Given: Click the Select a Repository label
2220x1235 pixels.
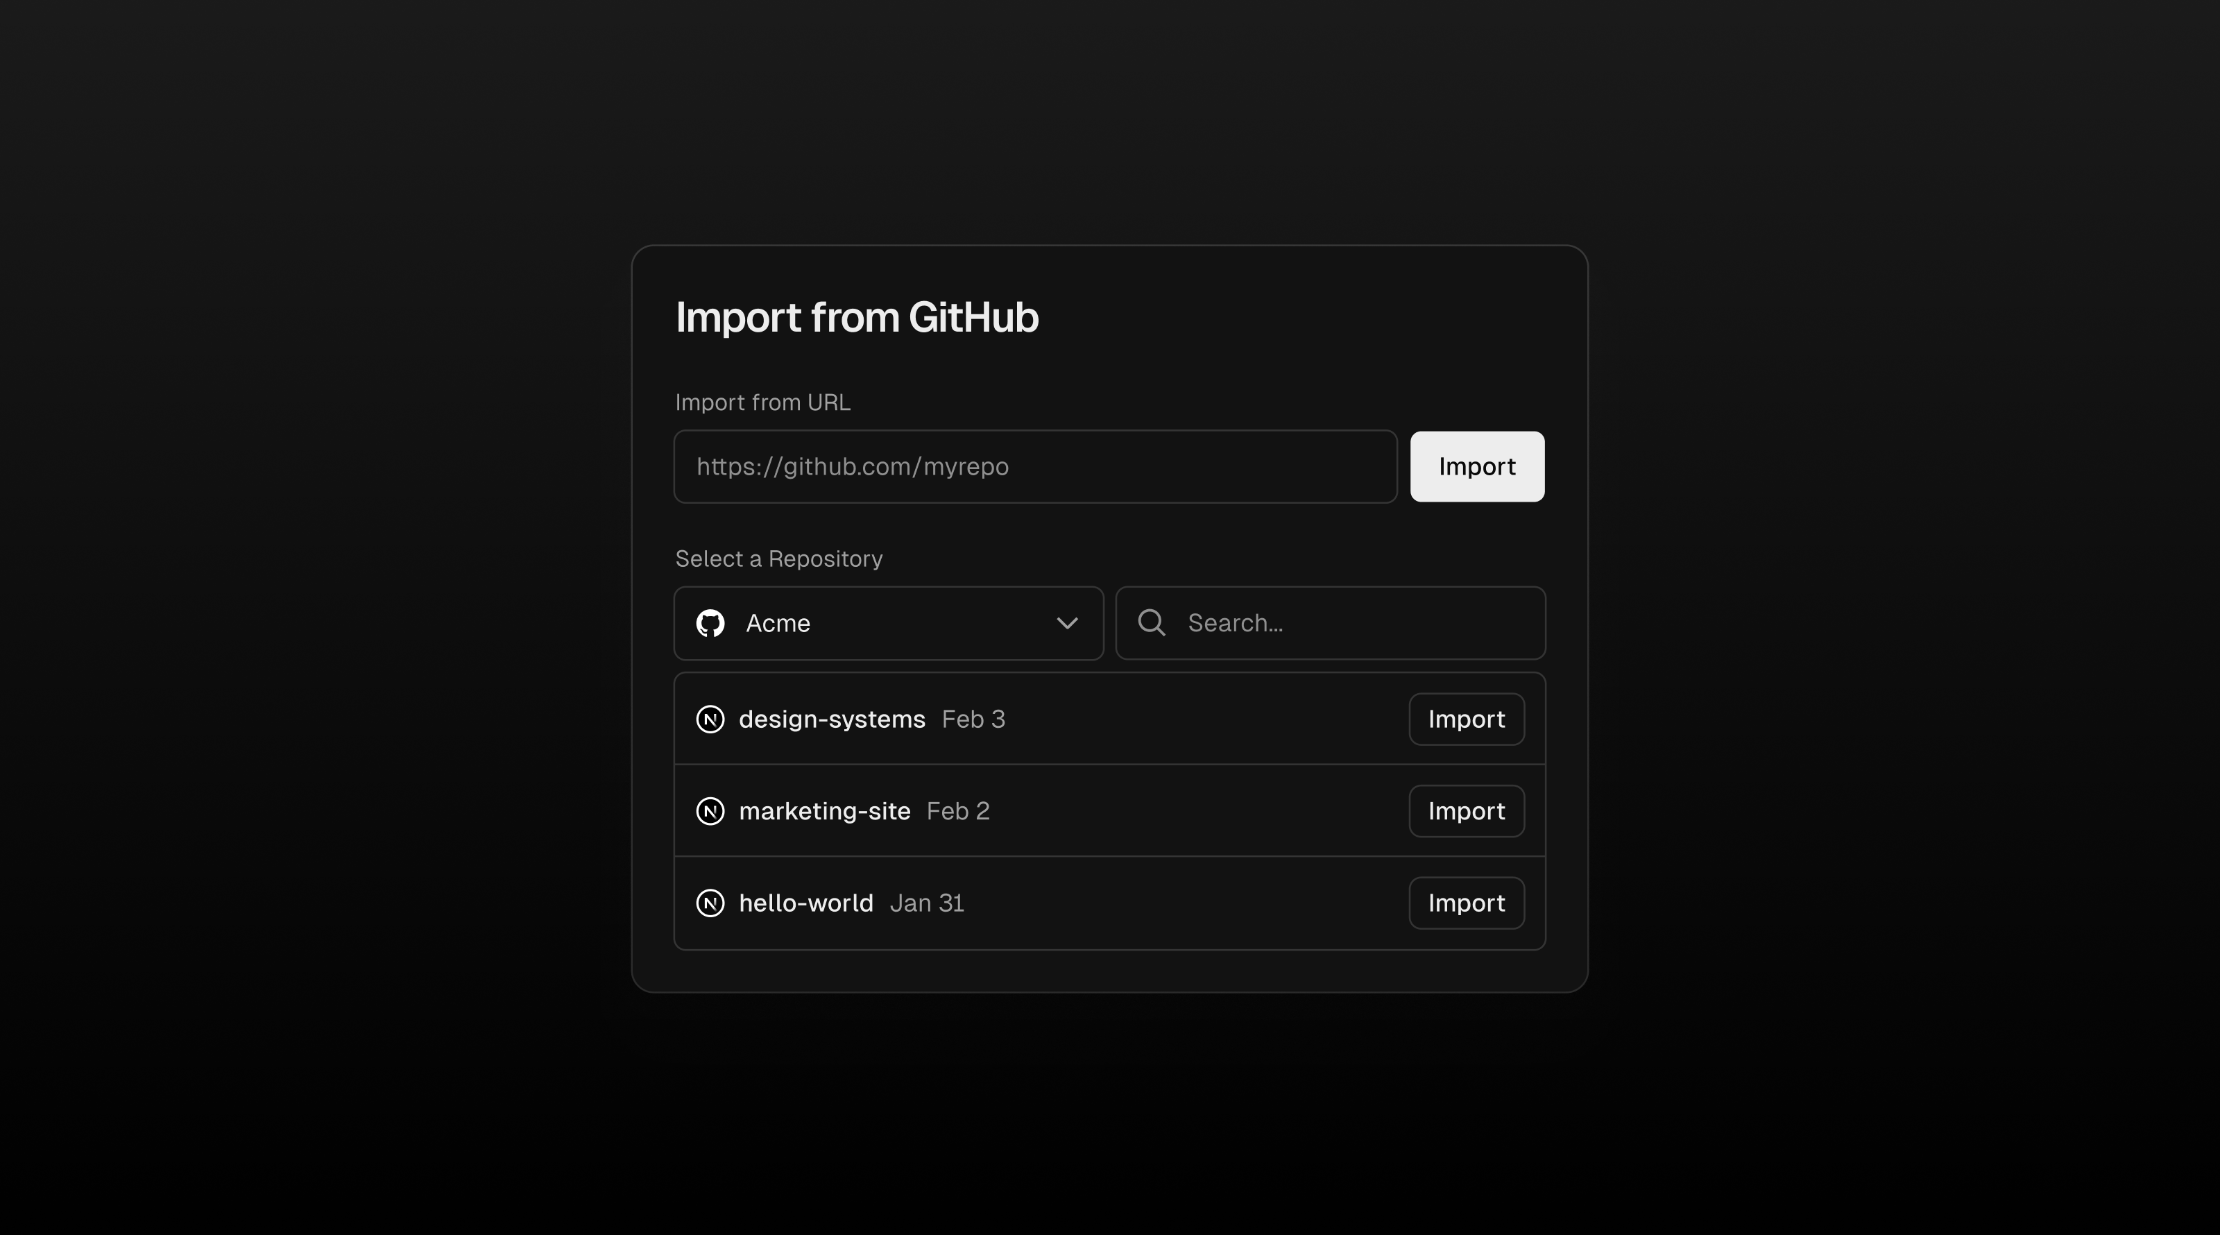Looking at the screenshot, I should point(778,559).
